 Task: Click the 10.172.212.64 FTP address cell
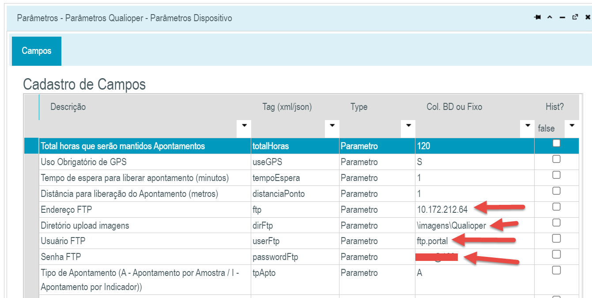442,210
